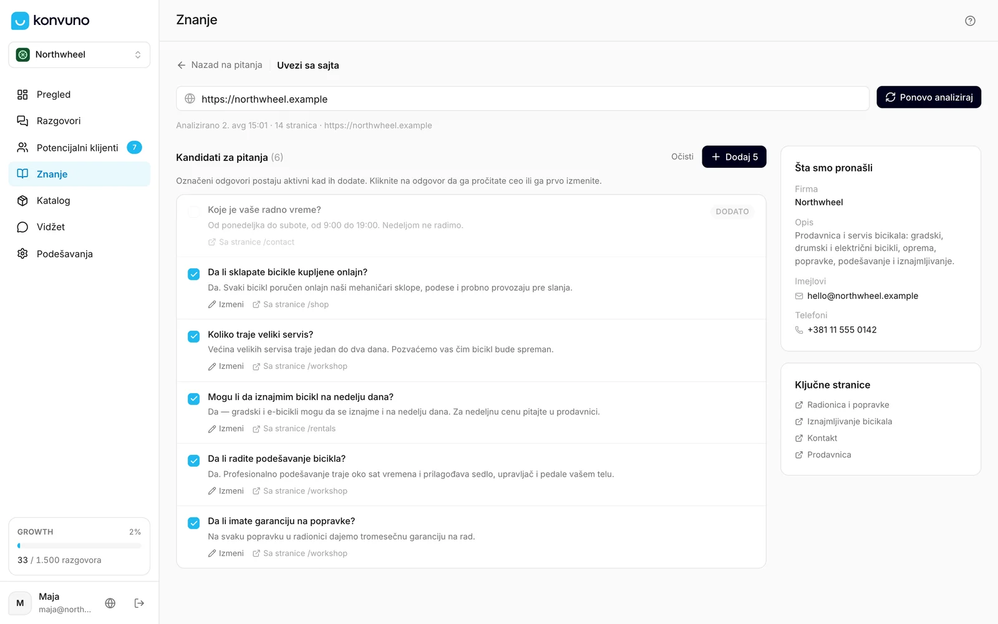Expand answer text of podešavanje bicikla question
The image size is (998, 624).
(x=410, y=474)
